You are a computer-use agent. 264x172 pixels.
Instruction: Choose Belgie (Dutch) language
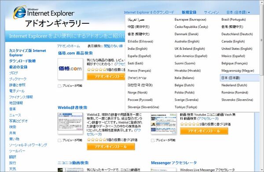(x=184, y=85)
